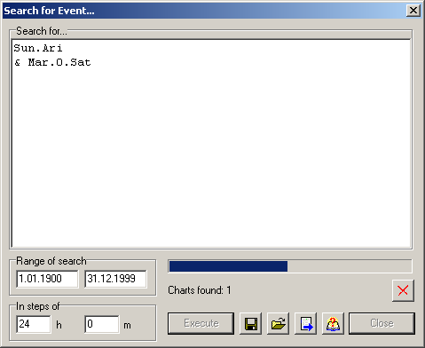
Task: Click the hours step field 24
Action: [x=34, y=324]
